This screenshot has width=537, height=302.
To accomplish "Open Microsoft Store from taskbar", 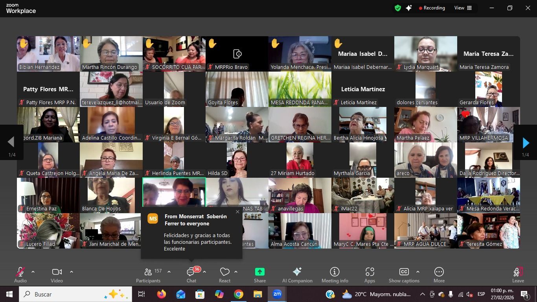I will pyautogui.click(x=200, y=294).
